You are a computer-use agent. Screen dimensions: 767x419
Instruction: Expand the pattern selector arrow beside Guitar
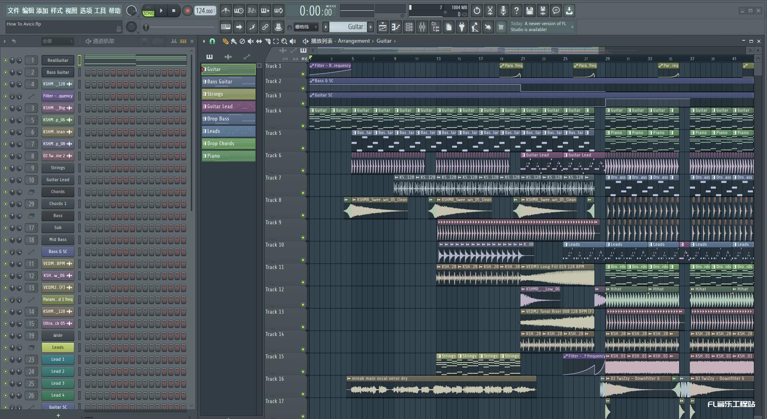tap(326, 27)
